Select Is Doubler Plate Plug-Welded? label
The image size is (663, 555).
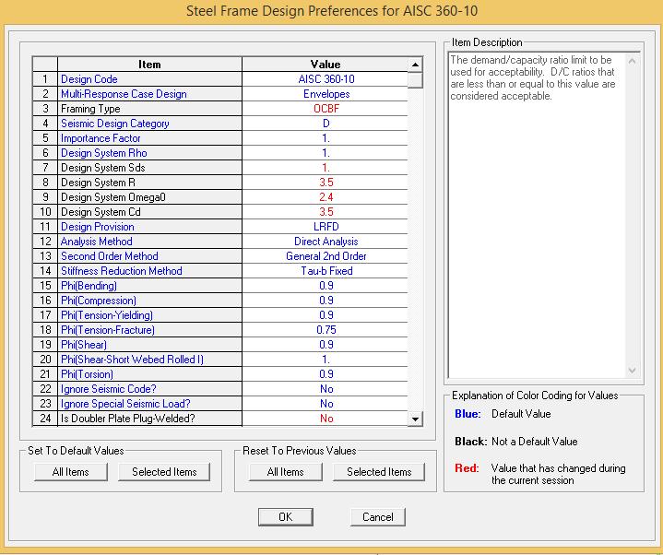[x=149, y=419]
